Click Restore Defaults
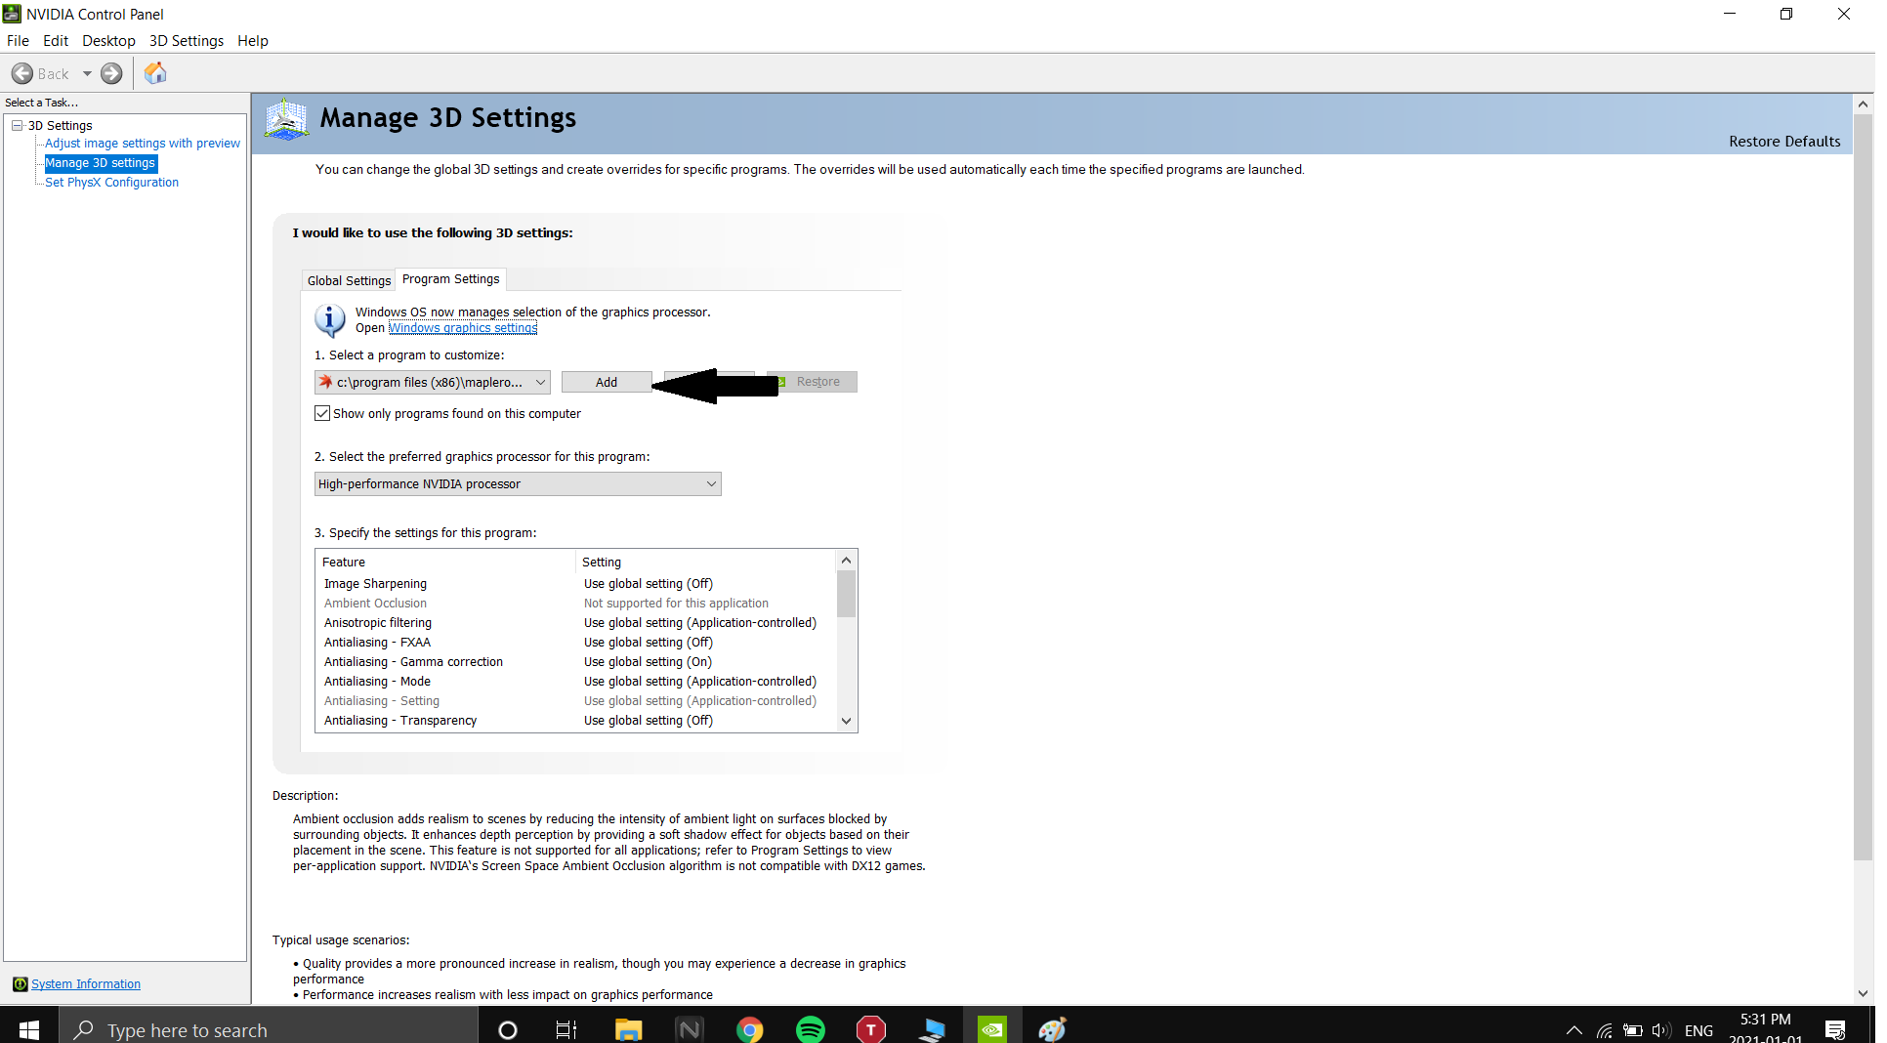1887x1043 pixels. (1783, 142)
